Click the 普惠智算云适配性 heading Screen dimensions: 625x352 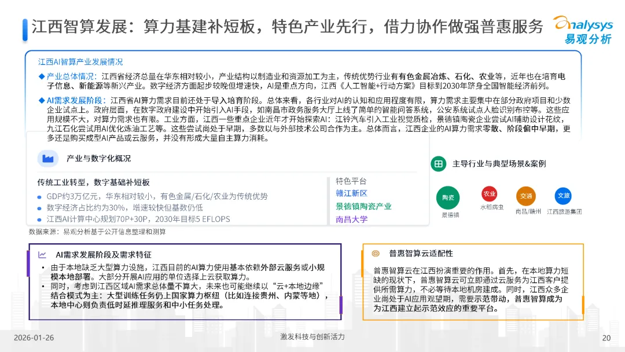pyautogui.click(x=421, y=254)
